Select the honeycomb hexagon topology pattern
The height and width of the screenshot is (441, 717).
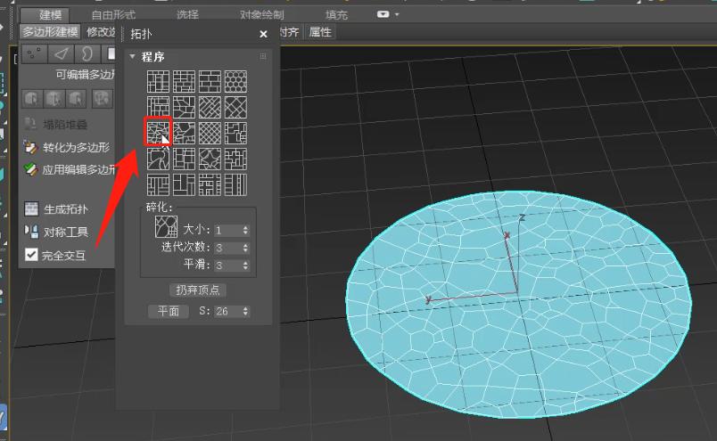(235, 81)
